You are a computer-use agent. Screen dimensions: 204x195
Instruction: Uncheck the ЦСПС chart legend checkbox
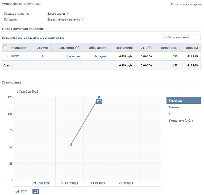[17, 192]
